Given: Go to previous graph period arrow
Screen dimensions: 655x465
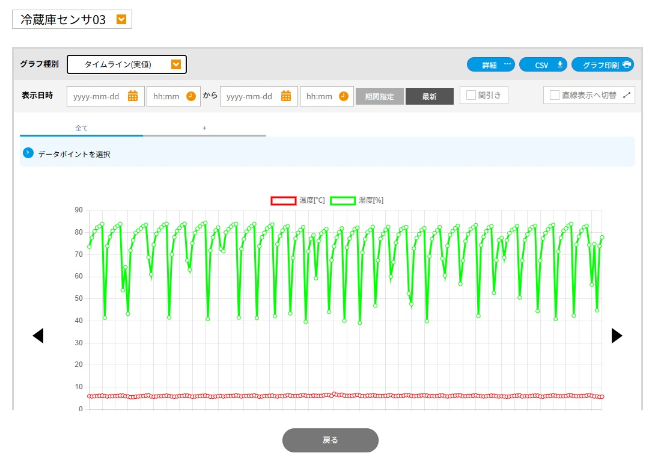Looking at the screenshot, I should (38, 336).
